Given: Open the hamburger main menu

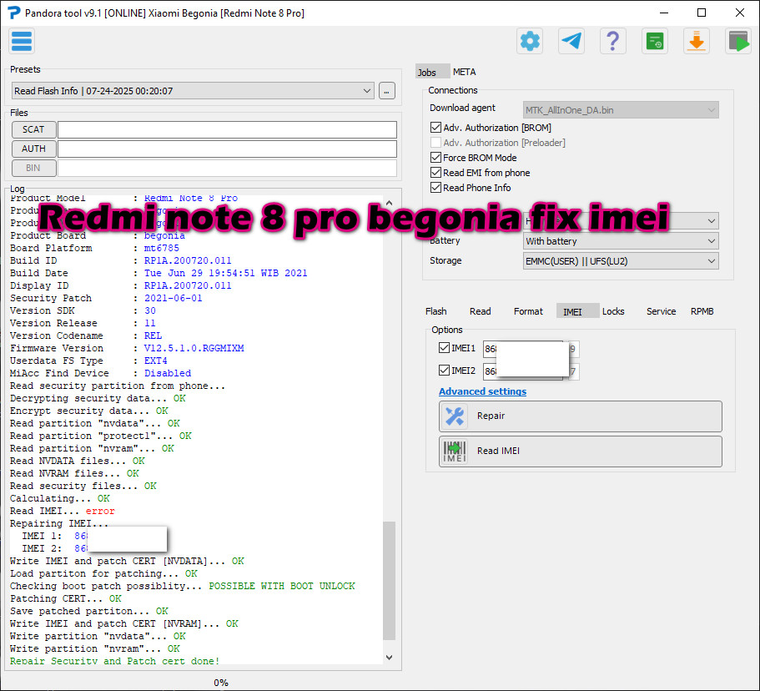Looking at the screenshot, I should 22,41.
